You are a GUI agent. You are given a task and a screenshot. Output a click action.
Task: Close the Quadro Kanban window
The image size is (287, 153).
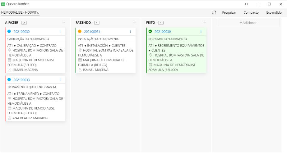281,4
